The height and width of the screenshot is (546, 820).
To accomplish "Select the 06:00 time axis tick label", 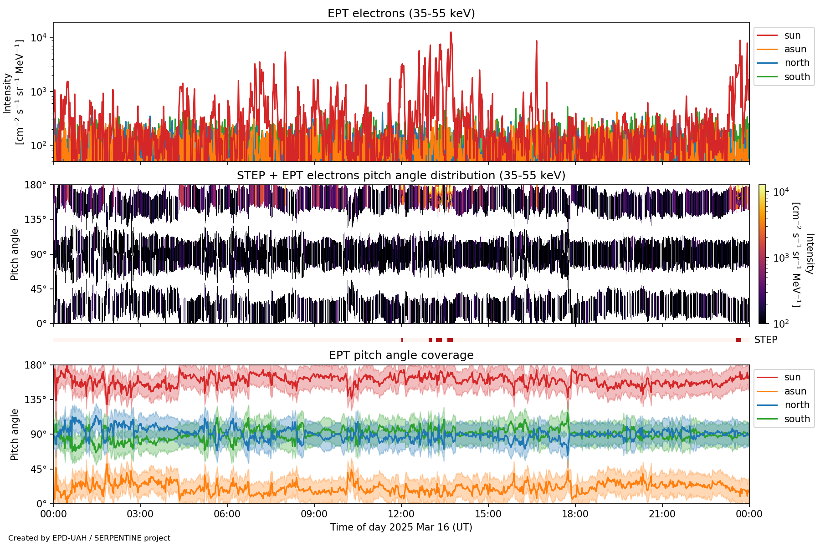I will [227, 514].
